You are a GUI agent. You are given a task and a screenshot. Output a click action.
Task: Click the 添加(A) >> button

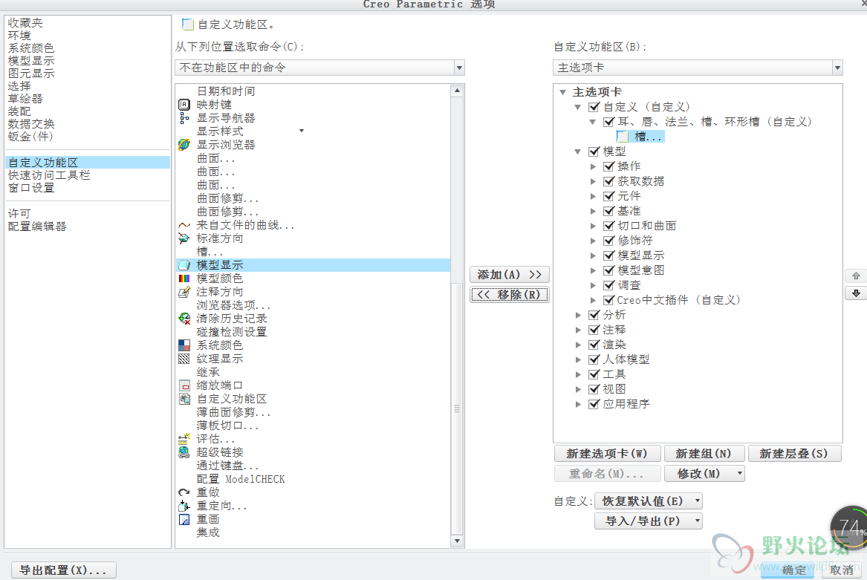pos(509,275)
